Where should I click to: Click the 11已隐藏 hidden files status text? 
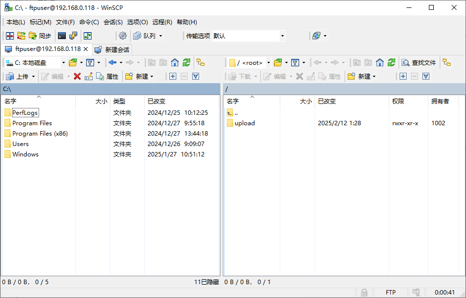click(x=207, y=282)
